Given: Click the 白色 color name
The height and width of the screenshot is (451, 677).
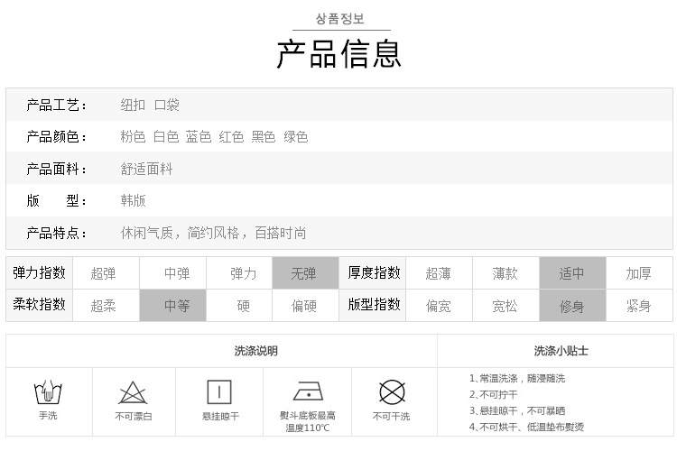Looking at the screenshot, I should 166,137.
